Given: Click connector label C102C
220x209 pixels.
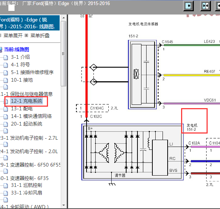Looking at the screenshot, I should [96, 116].
